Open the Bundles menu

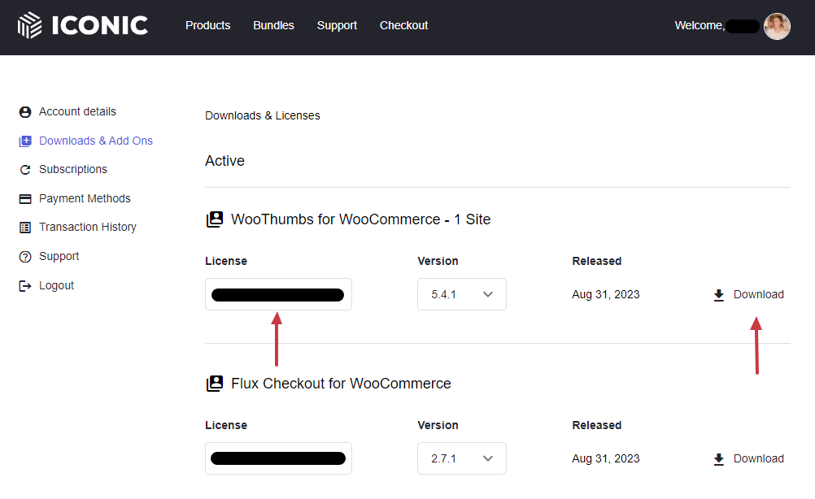273,25
